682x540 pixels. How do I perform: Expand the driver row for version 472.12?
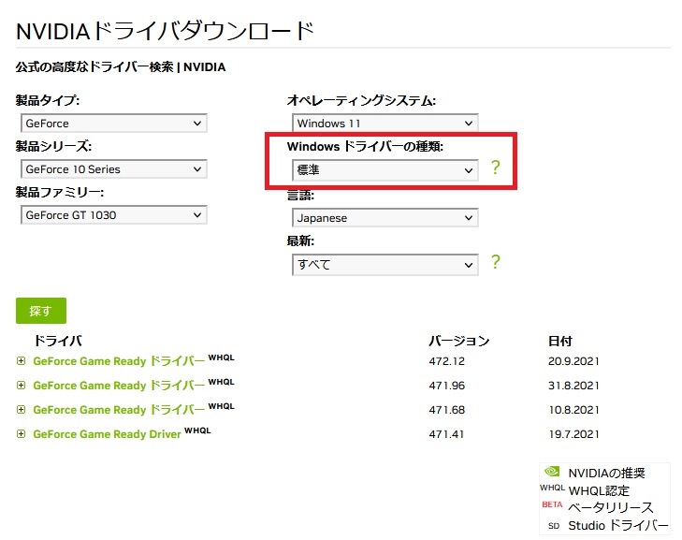coord(22,361)
